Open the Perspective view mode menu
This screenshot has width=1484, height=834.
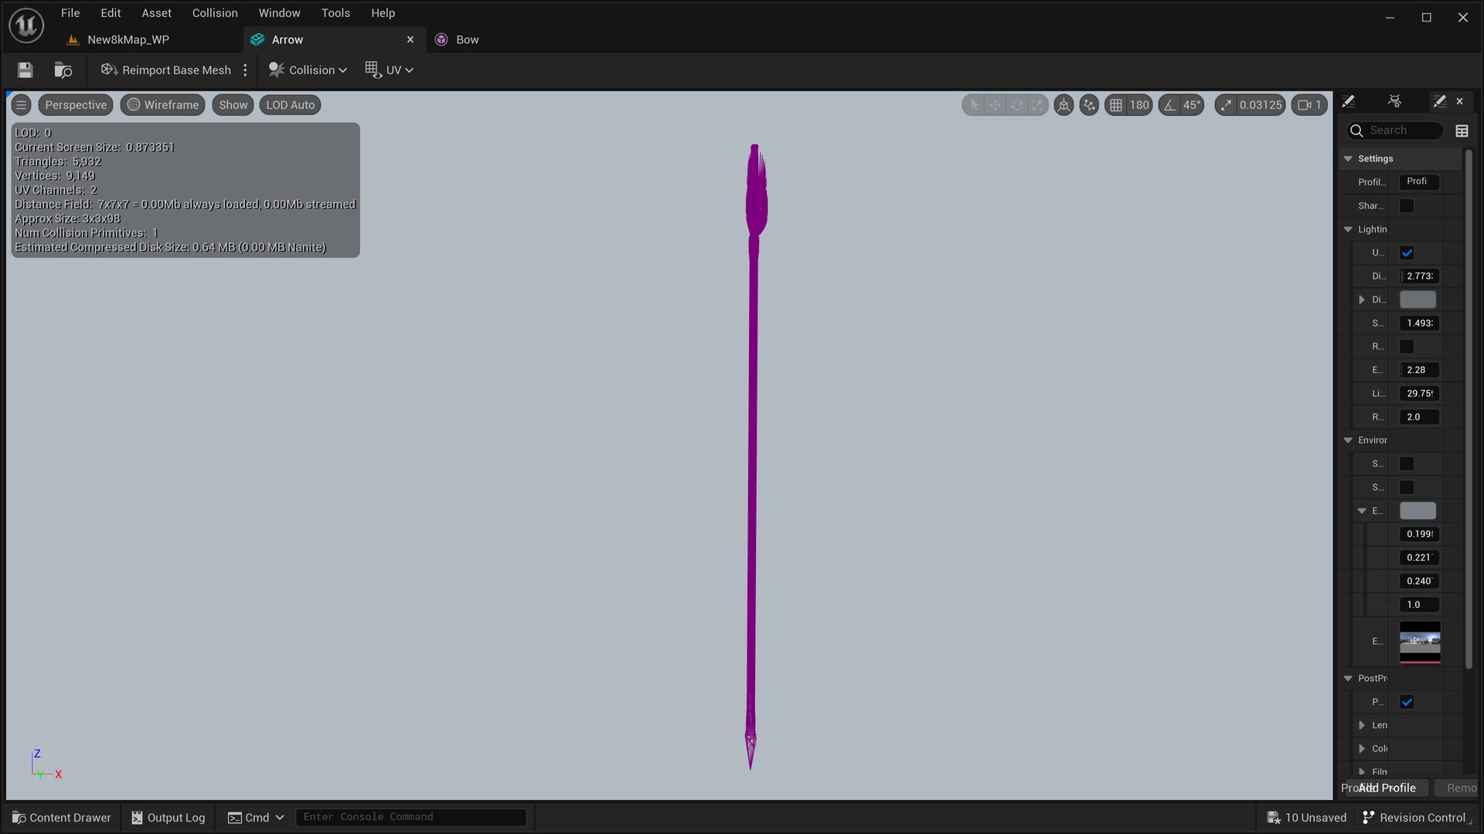(76, 105)
